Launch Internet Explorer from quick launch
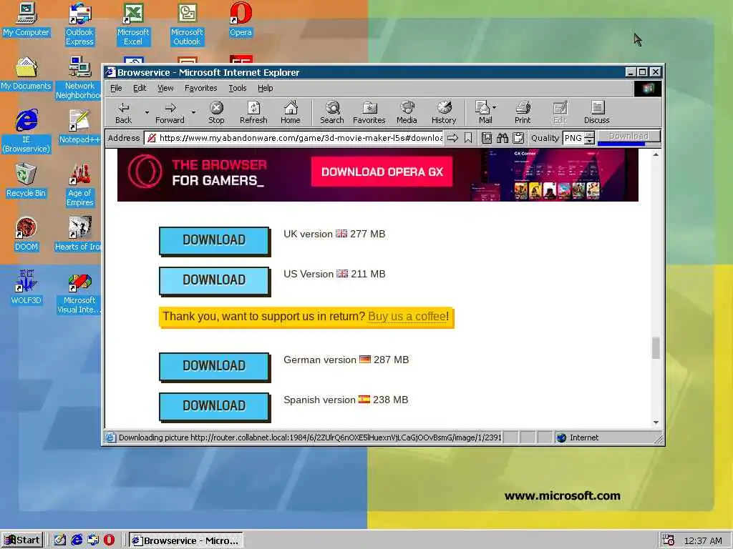The height and width of the screenshot is (549, 733). (77, 540)
